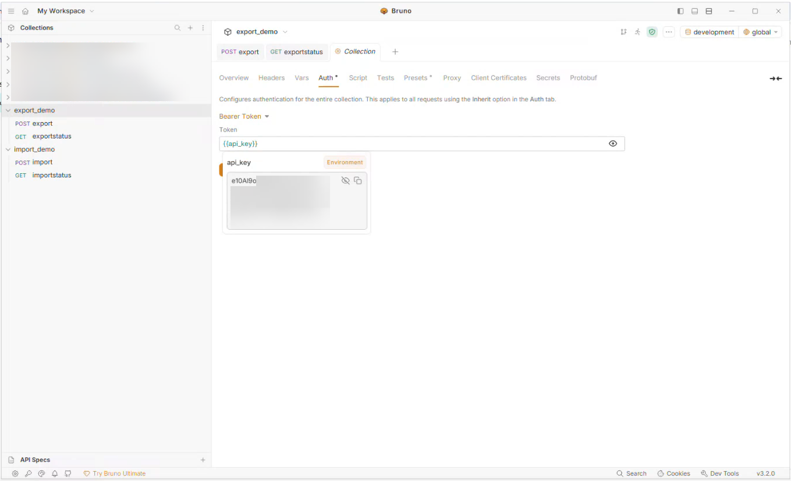Screen dimensions: 791x481
Task: Open the Client Certificates tab
Action: pyautogui.click(x=499, y=78)
